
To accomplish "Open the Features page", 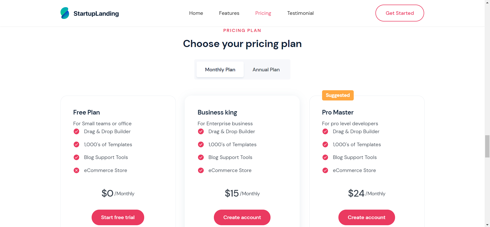I will click(229, 13).
